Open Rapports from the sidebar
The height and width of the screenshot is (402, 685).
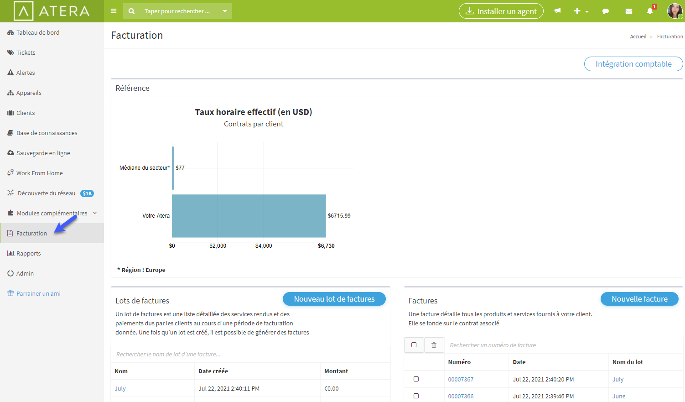click(x=28, y=253)
